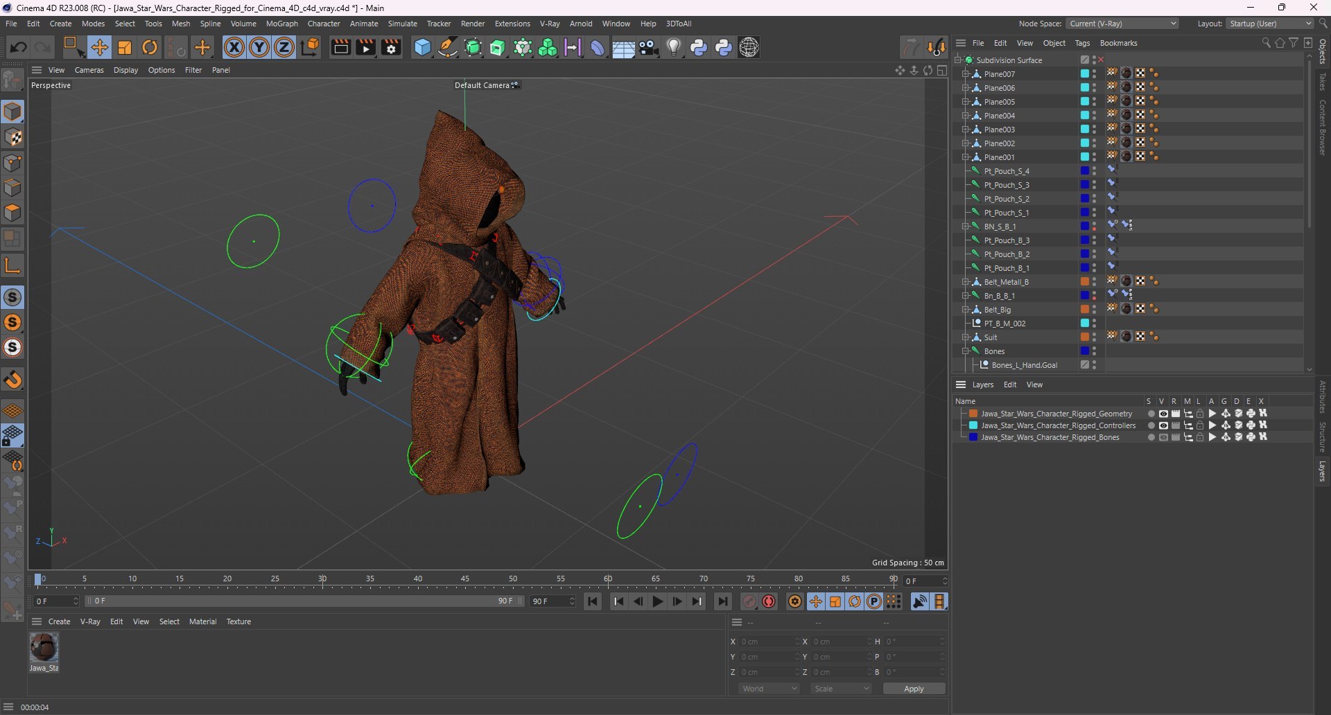The width and height of the screenshot is (1331, 715).
Task: Open Scale coordinate mode dropdown
Action: (x=841, y=689)
